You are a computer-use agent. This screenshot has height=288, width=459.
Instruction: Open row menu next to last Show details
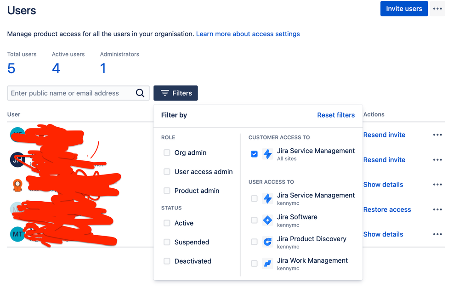437,234
